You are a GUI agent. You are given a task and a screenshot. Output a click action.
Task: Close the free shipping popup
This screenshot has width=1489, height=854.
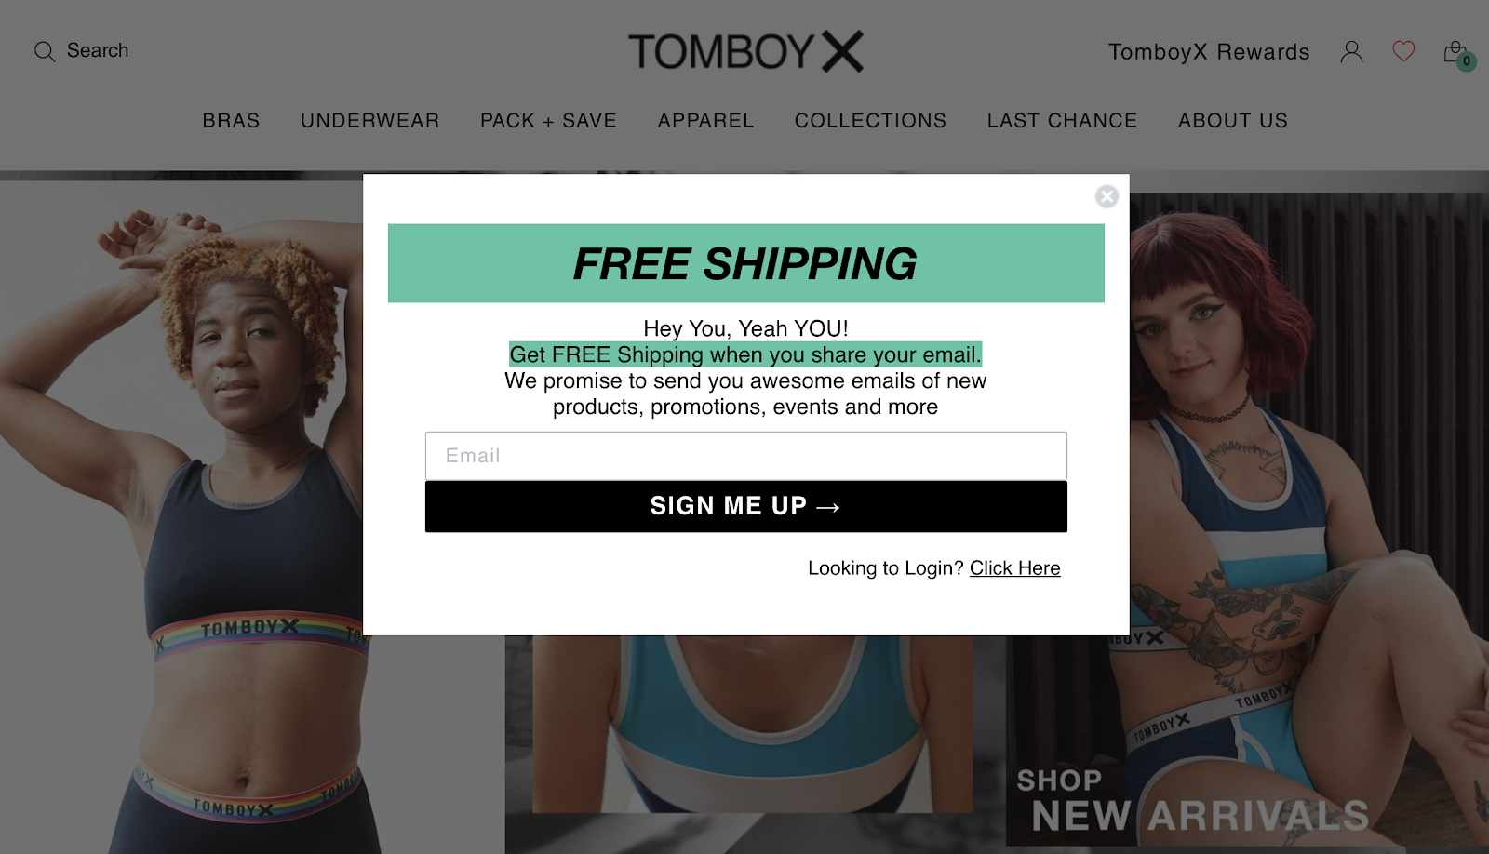(1107, 196)
